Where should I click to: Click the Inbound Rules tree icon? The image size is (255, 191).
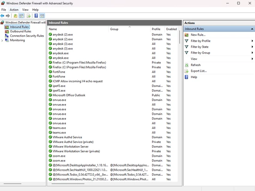pyautogui.click(x=7, y=27)
